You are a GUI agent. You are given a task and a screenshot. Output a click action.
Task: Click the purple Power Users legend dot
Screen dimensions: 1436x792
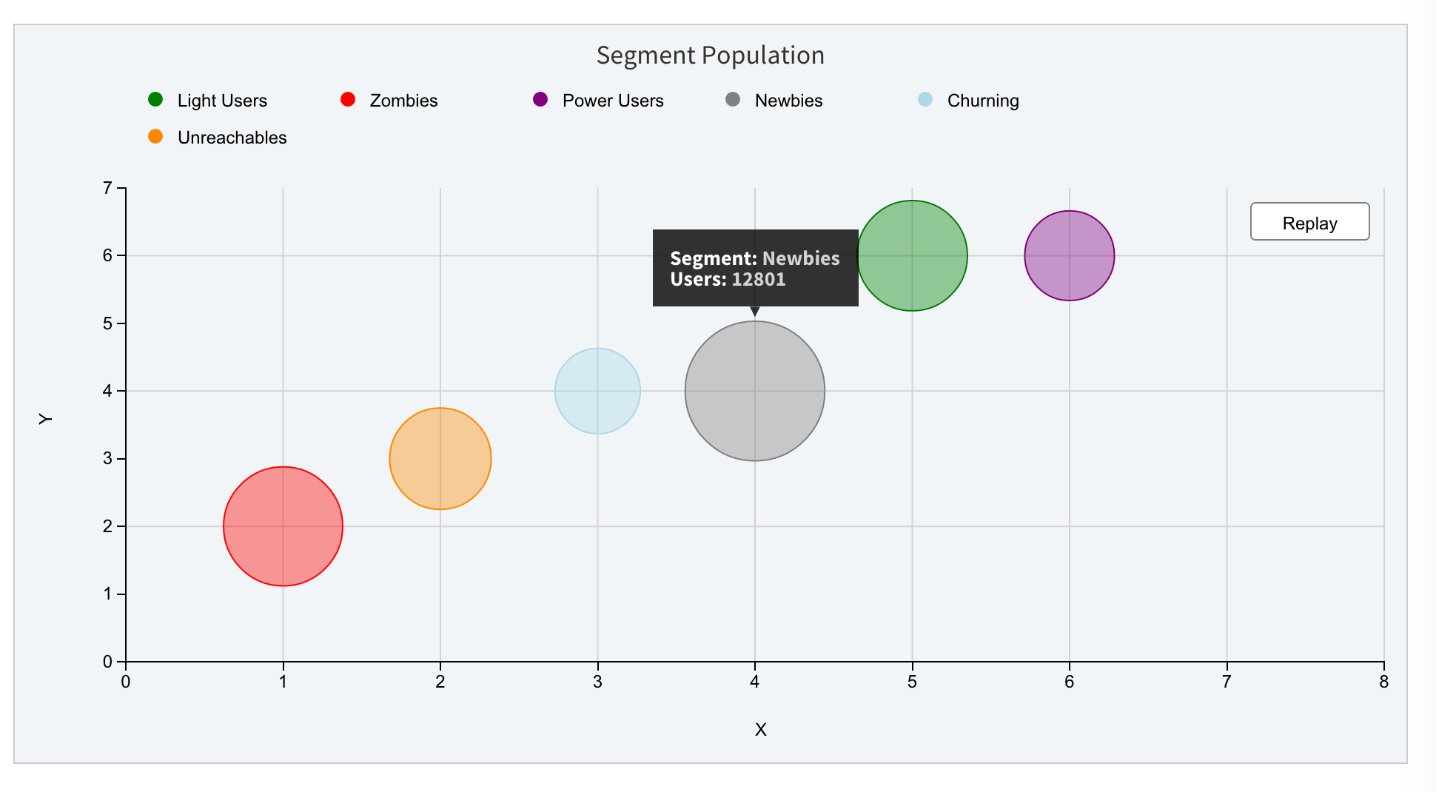point(540,99)
